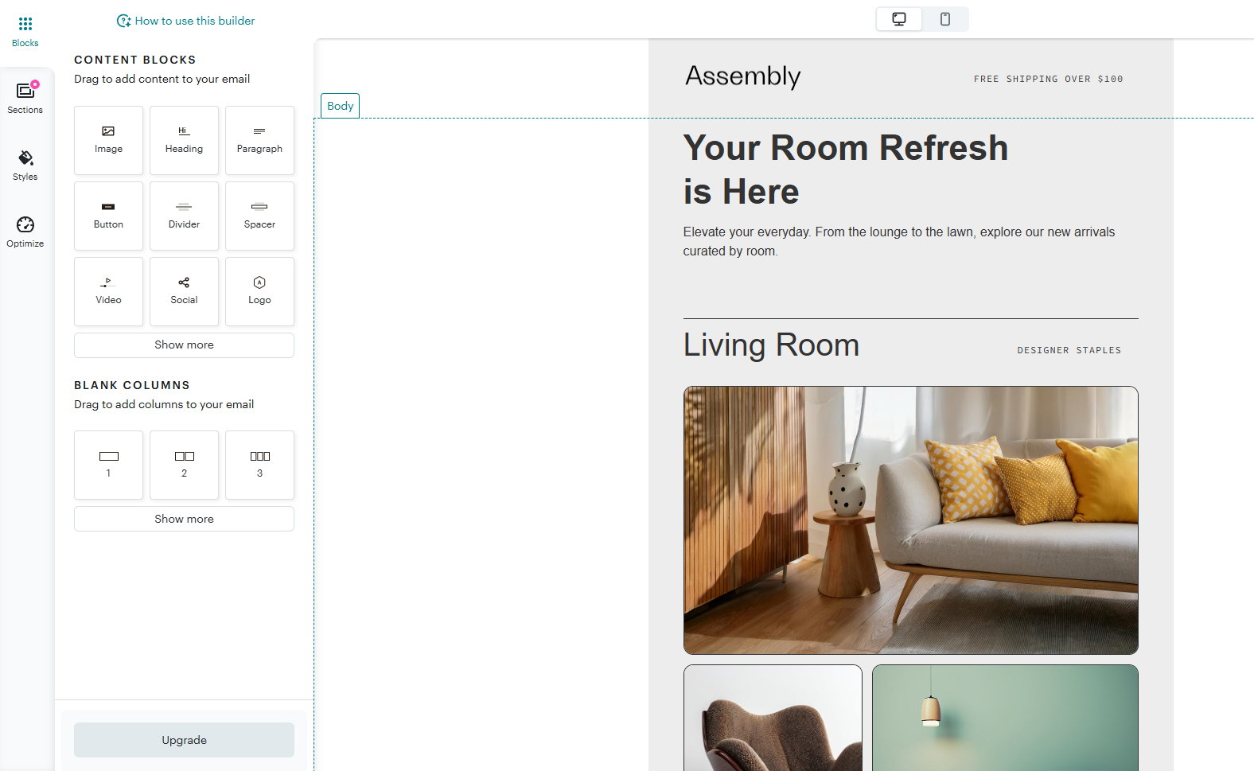Click the Upgrade button
This screenshot has width=1254, height=771.
[184, 740]
